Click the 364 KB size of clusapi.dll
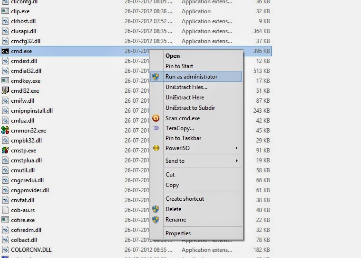The width and height of the screenshot is (361, 258). pyautogui.click(x=261, y=31)
